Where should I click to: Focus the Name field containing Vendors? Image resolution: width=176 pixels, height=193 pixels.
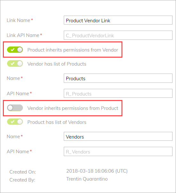[118, 136]
